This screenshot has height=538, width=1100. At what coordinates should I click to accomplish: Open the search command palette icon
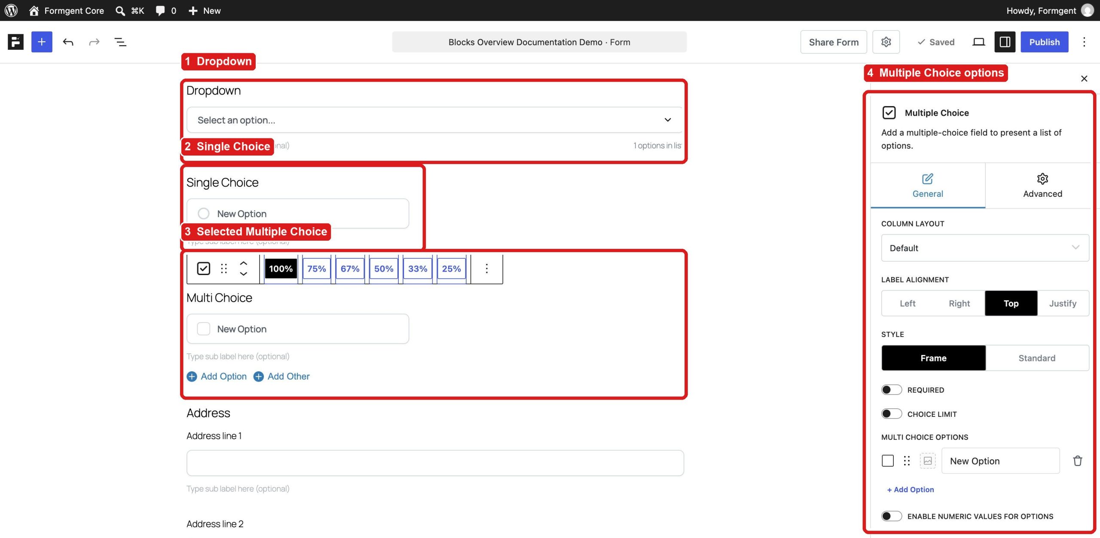pos(120,11)
